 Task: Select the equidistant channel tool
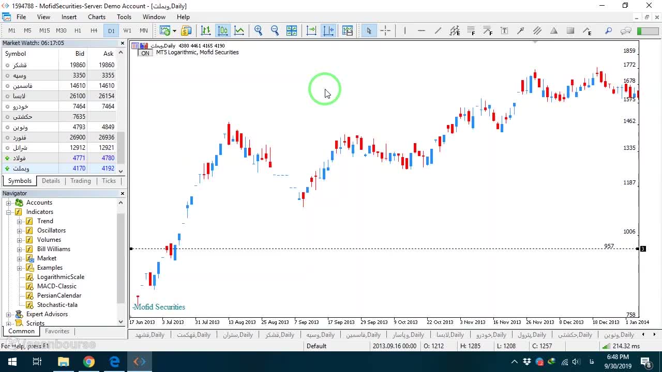point(455,30)
